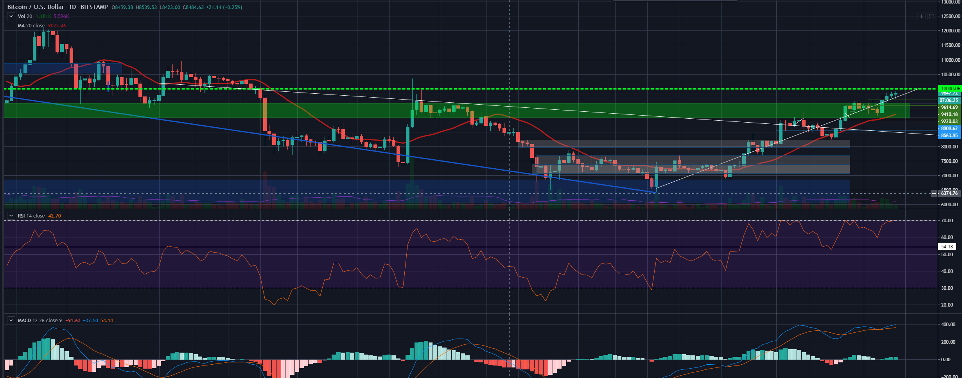Click the MA value 9023.46
The width and height of the screenshot is (962, 378).
[57, 26]
